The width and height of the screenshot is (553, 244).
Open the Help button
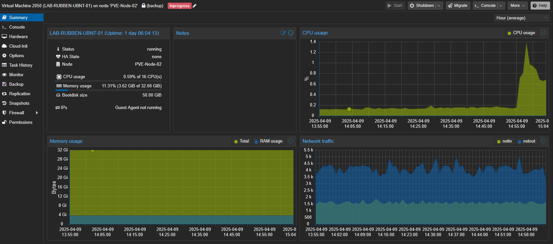(x=540, y=6)
